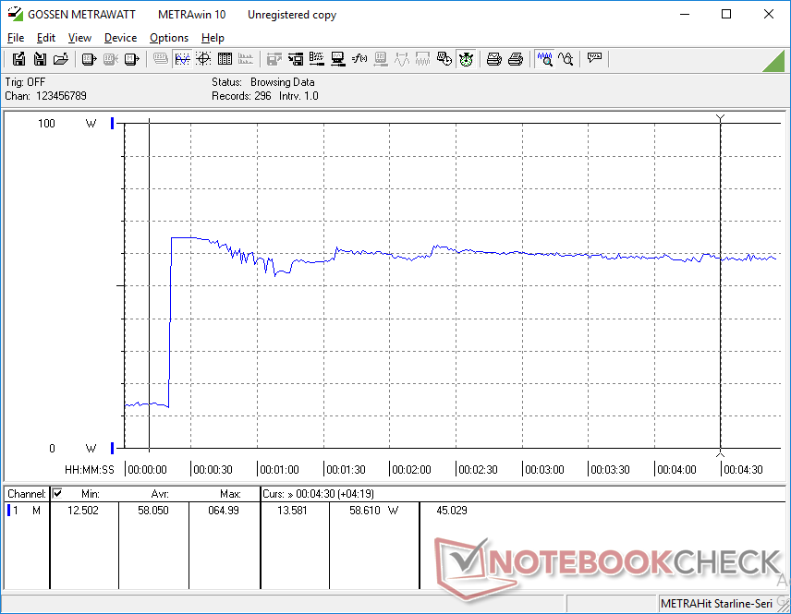The image size is (791, 614).
Task: Click the Avr value 58.050
Action: click(153, 511)
